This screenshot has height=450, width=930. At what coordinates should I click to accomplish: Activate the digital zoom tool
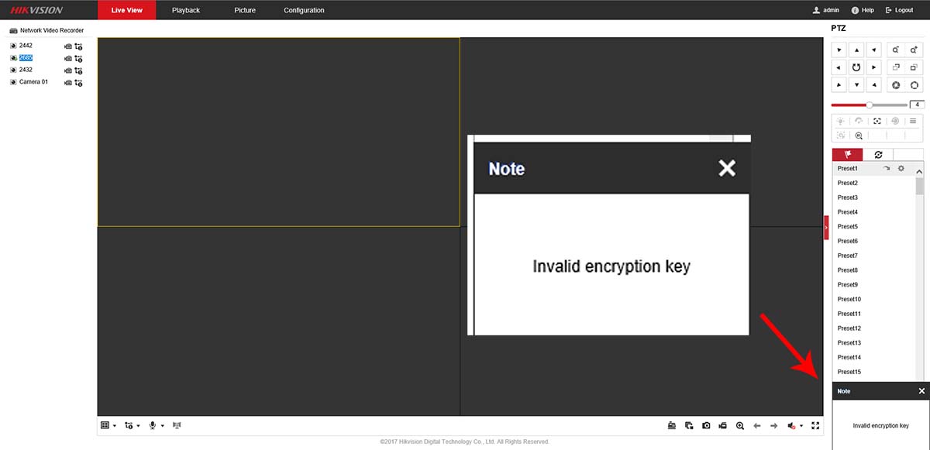pyautogui.click(x=740, y=425)
